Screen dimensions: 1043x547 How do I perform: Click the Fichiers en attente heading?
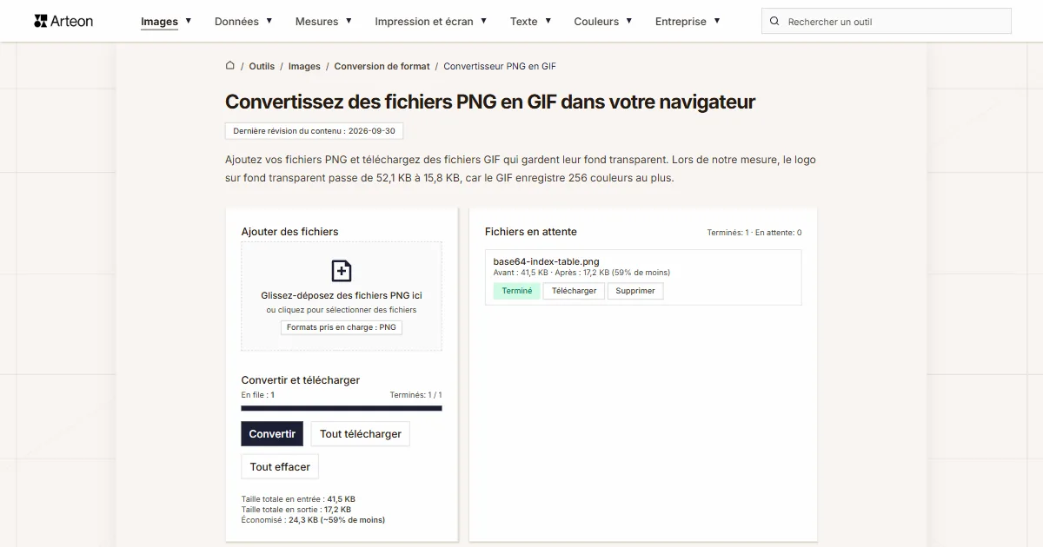pos(531,232)
